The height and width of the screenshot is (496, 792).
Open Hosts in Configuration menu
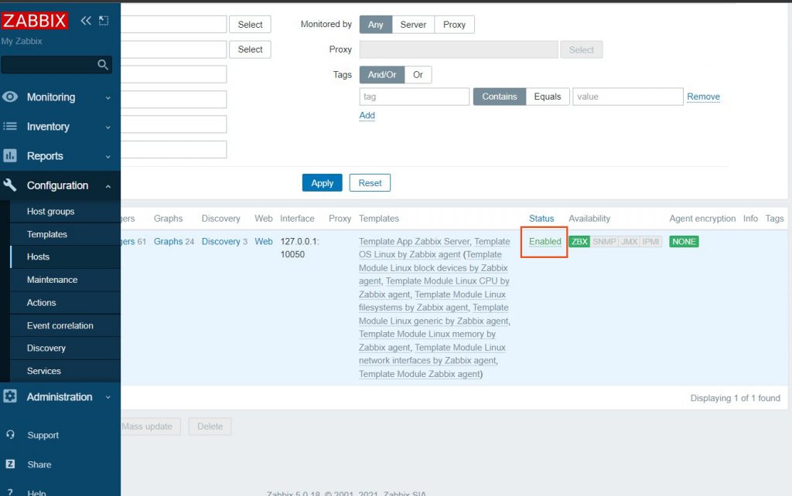(39, 256)
